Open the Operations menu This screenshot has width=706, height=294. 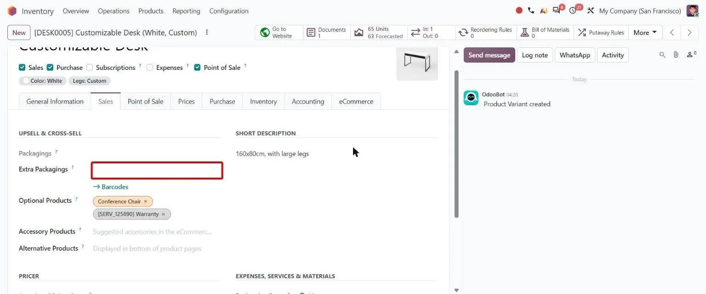pyautogui.click(x=114, y=11)
